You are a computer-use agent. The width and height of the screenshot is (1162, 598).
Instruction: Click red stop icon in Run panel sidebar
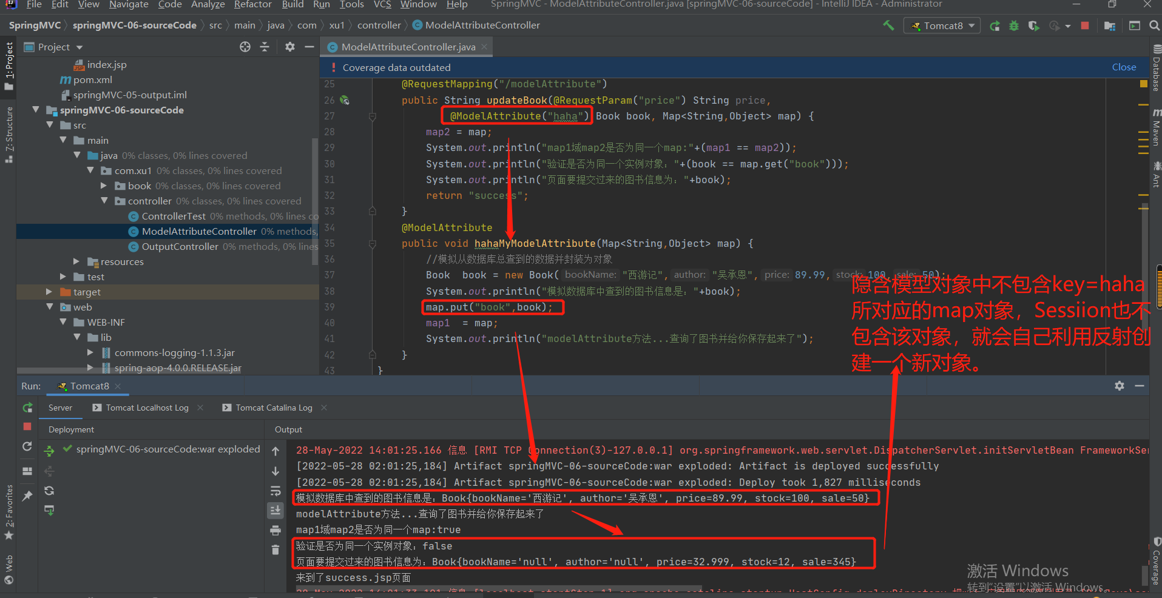click(27, 427)
